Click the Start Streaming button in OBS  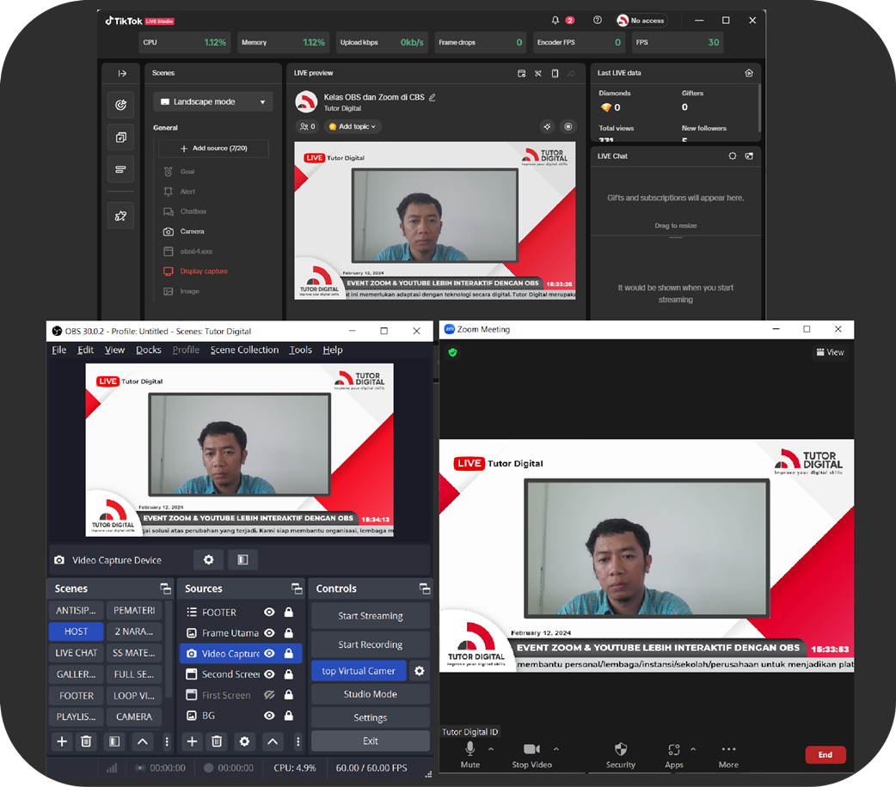pyautogui.click(x=370, y=615)
